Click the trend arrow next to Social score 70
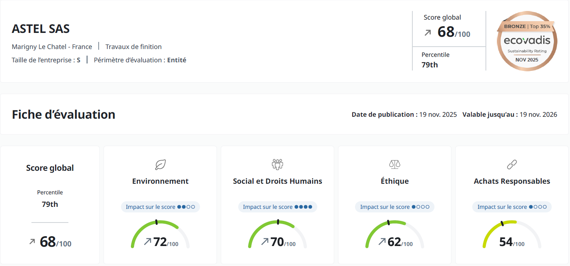This screenshot has width=570, height=266. 265,242
